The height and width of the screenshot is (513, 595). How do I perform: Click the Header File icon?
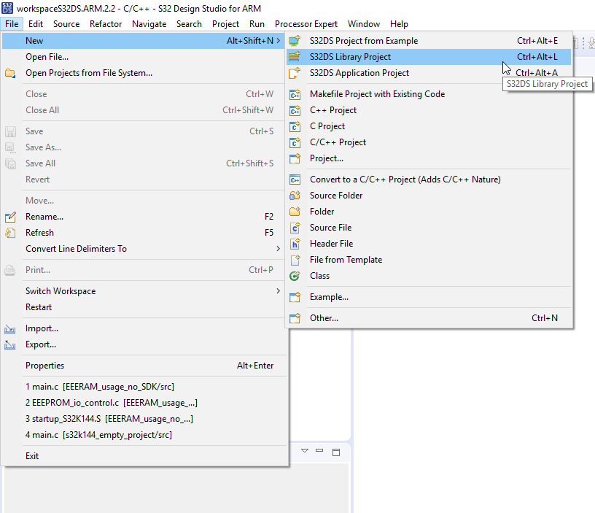point(295,244)
